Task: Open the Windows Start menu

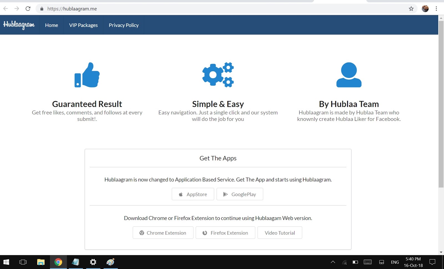Action: click(x=6, y=262)
